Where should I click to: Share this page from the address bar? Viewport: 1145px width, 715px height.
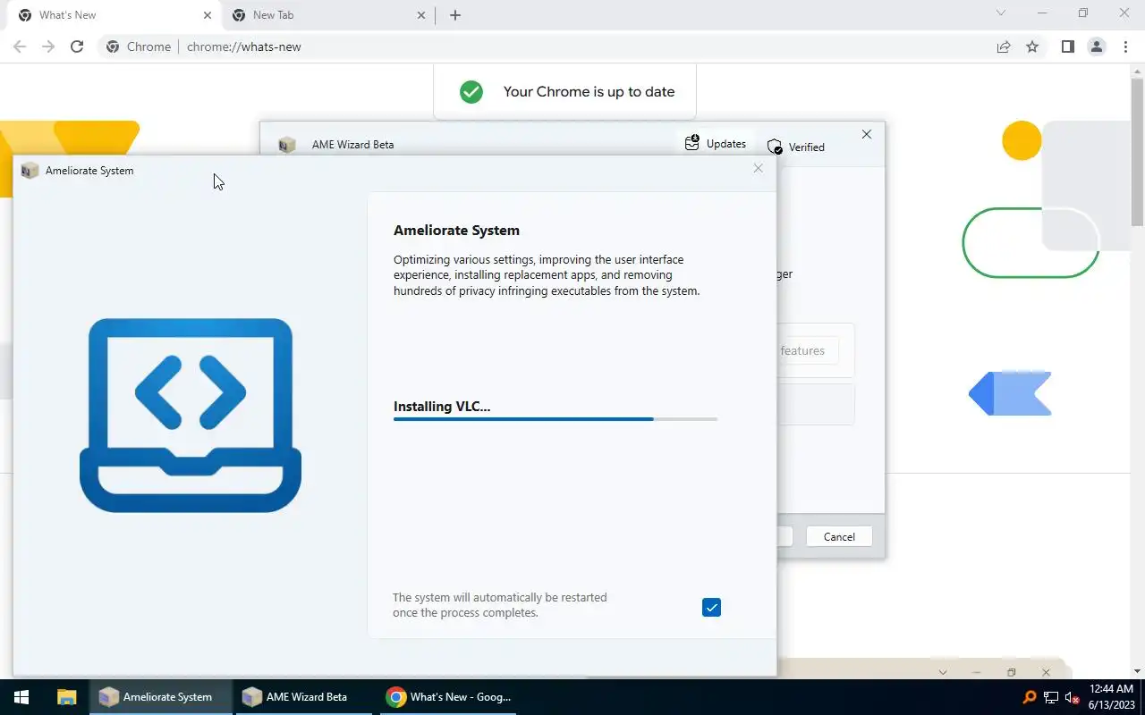pos(1004,46)
